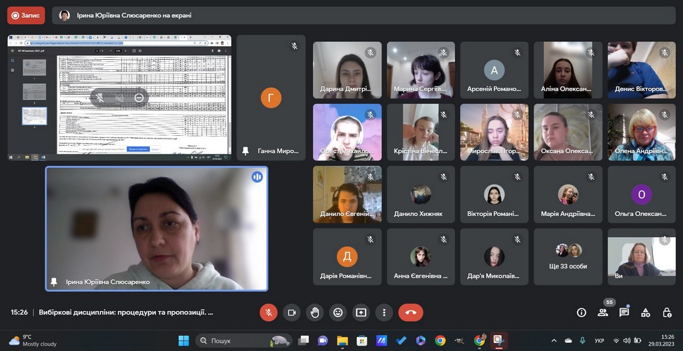This screenshot has height=351, width=683.
Task: Open the emoji reactions panel
Action: pyautogui.click(x=338, y=312)
